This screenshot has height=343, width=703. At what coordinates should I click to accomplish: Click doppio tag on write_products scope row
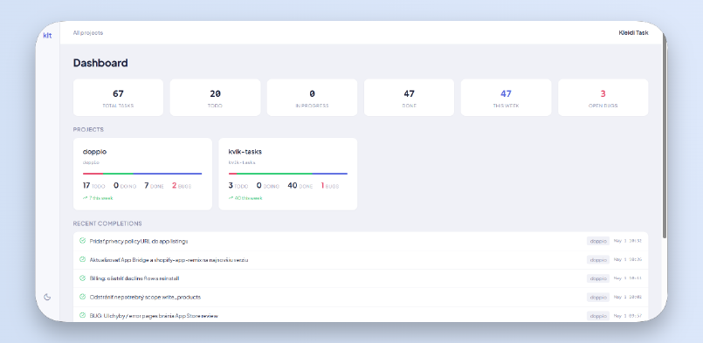coord(598,297)
